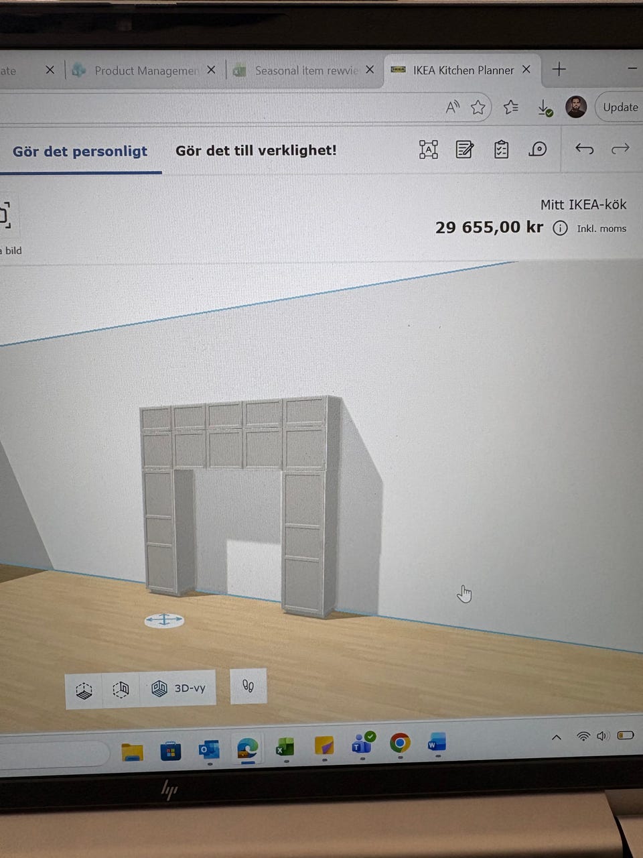Open browser downloads icon
This screenshot has height=858, width=643.
(x=545, y=108)
